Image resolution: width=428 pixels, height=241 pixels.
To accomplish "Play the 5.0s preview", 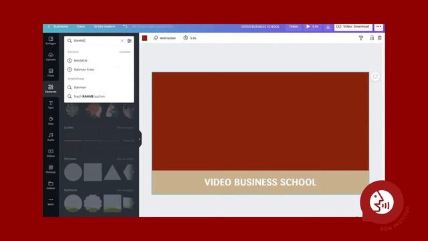I will (312, 27).
